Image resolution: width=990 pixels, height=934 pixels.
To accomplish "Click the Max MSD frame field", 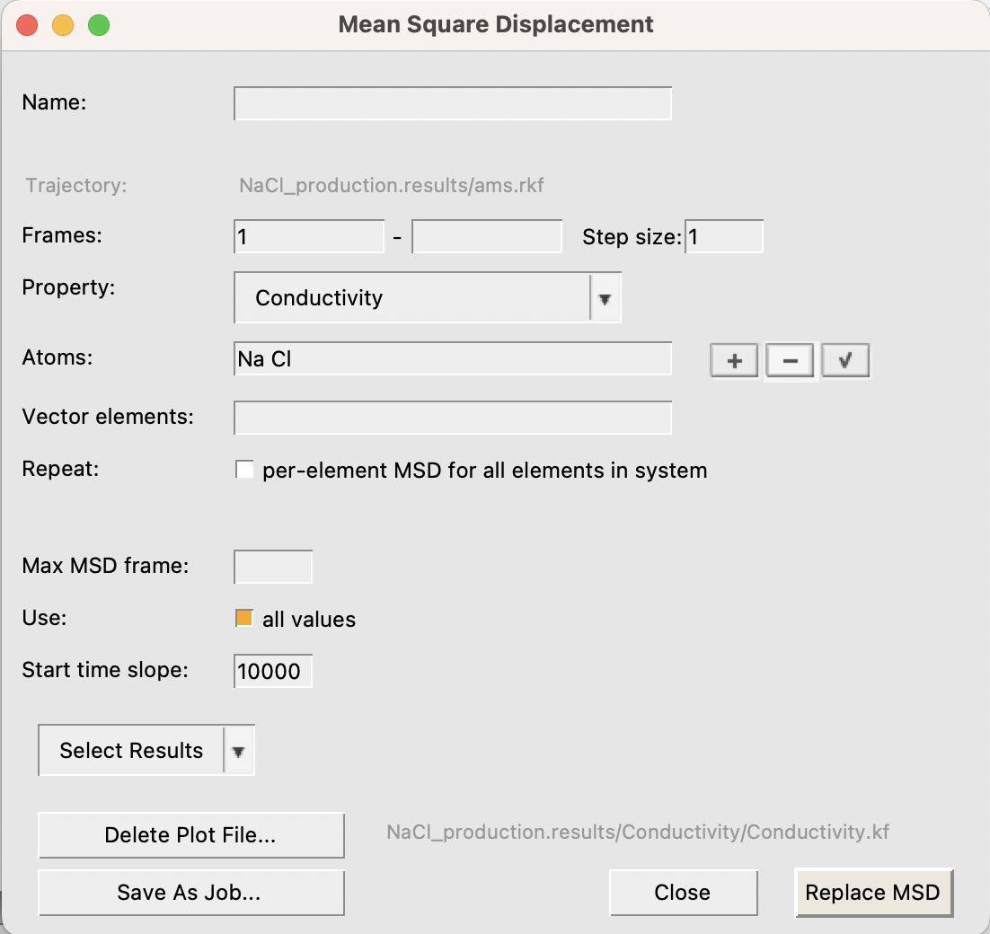I will (x=273, y=568).
